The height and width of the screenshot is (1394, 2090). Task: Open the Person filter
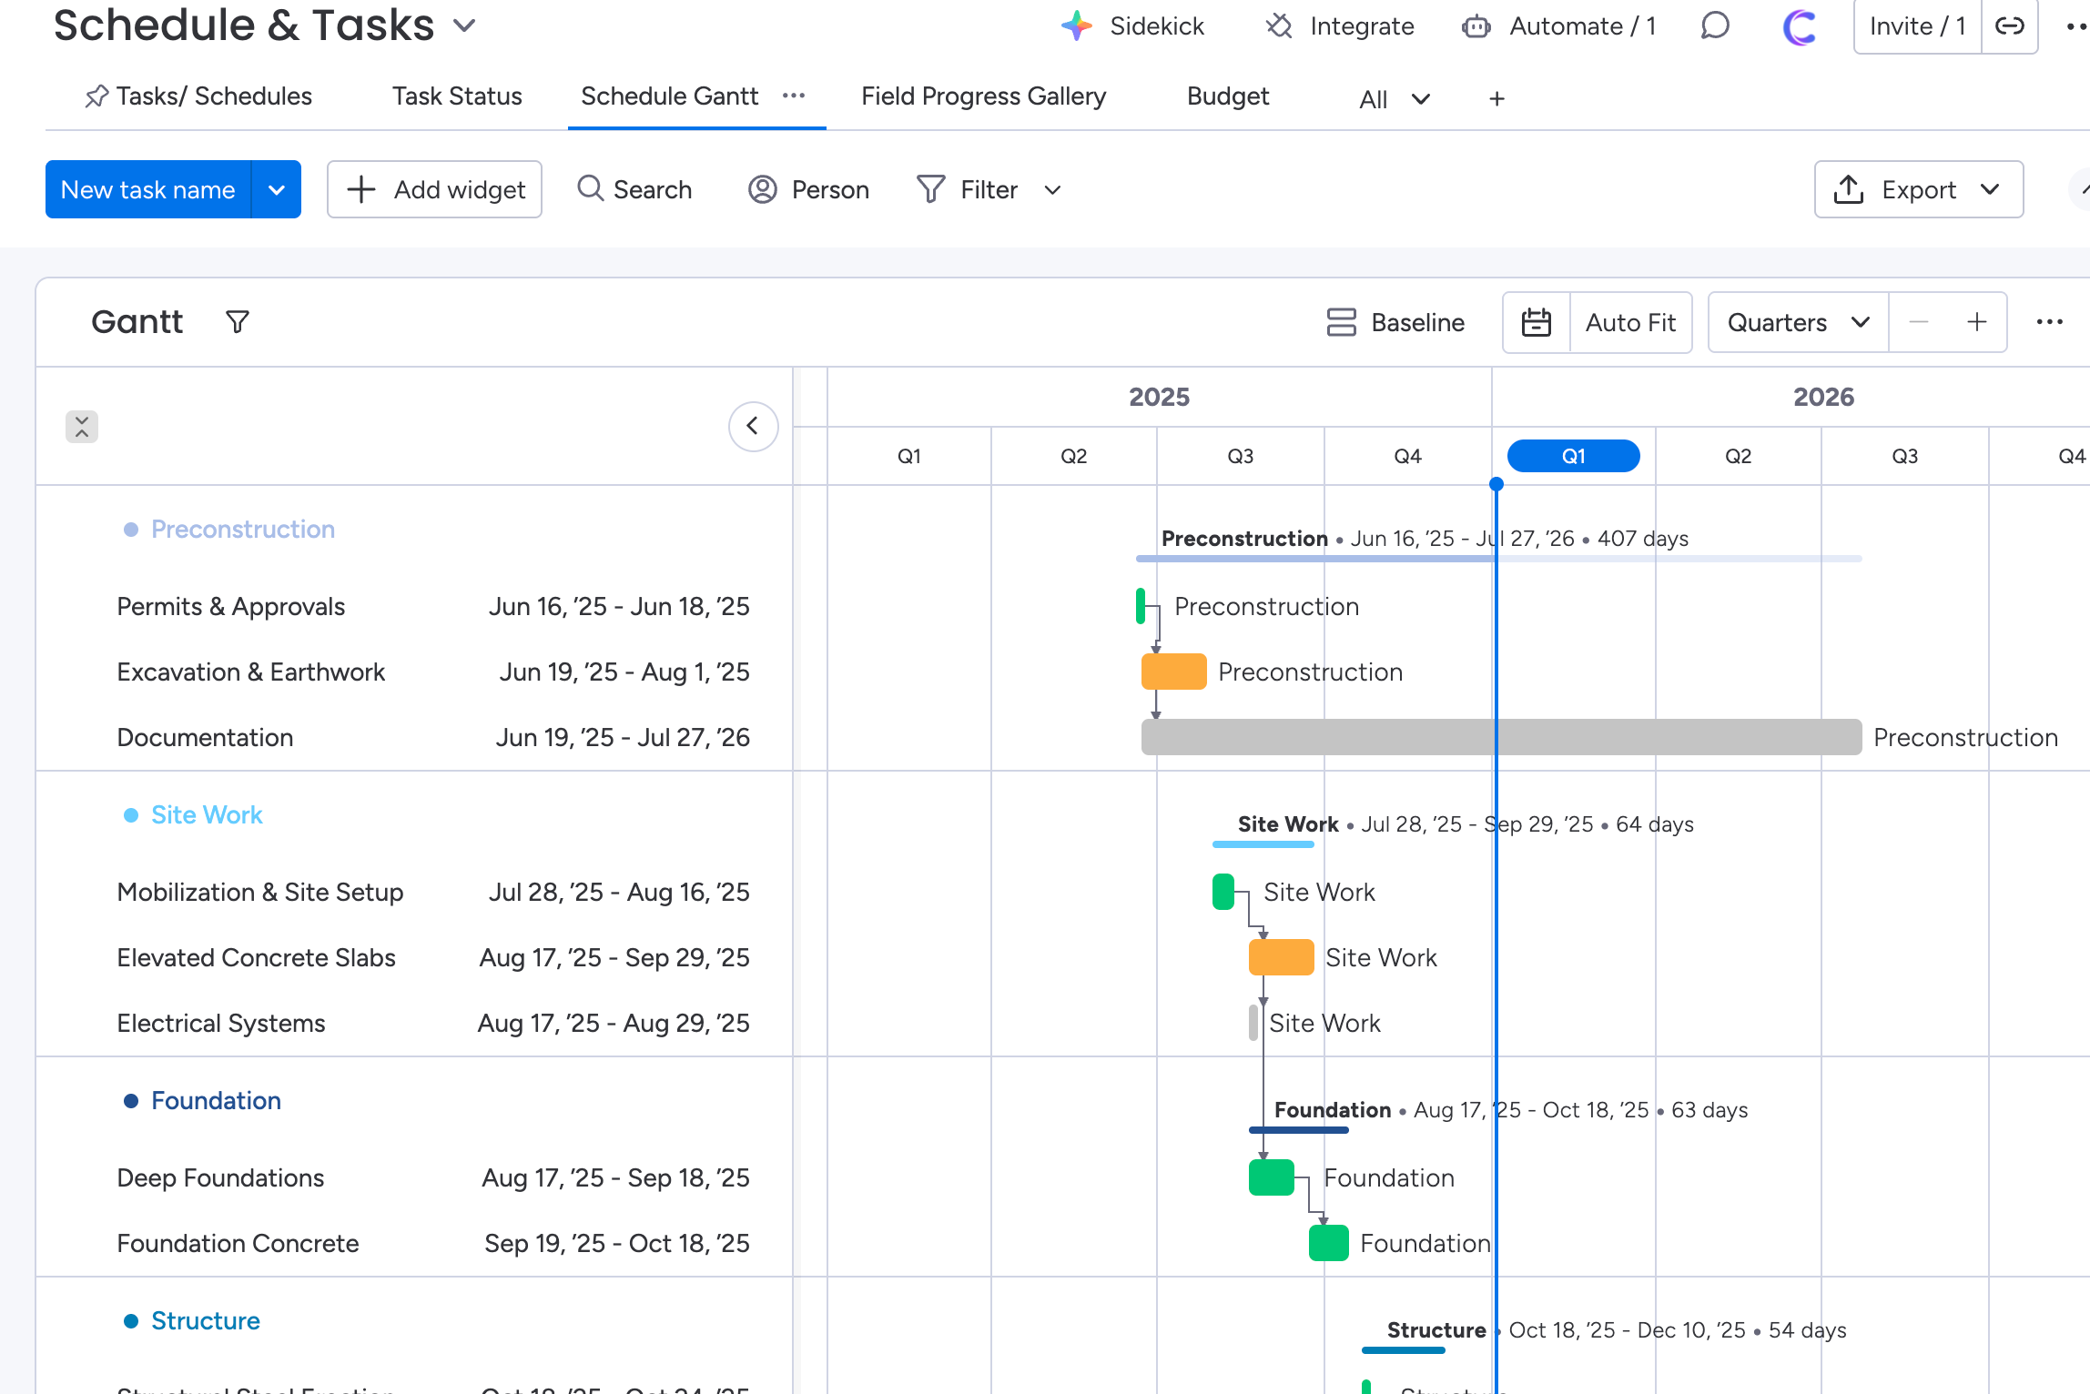tap(808, 189)
